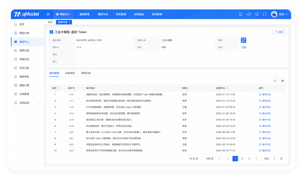Click the icon beside 历史记录 in the sidebar
Viewport: 302px width, 179px height.
(x=16, y=68)
